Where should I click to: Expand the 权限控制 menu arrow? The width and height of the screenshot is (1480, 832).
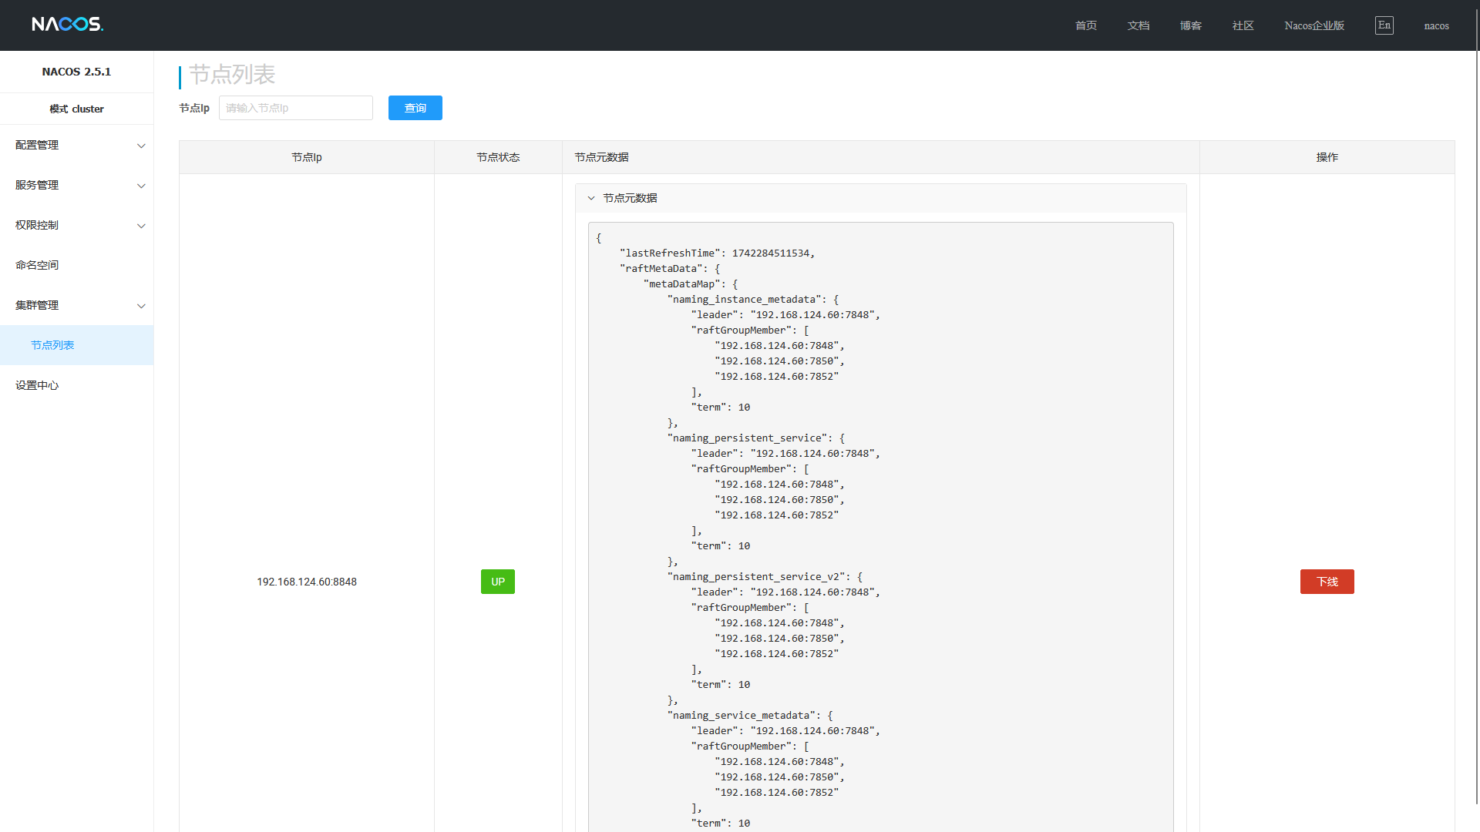click(x=141, y=226)
